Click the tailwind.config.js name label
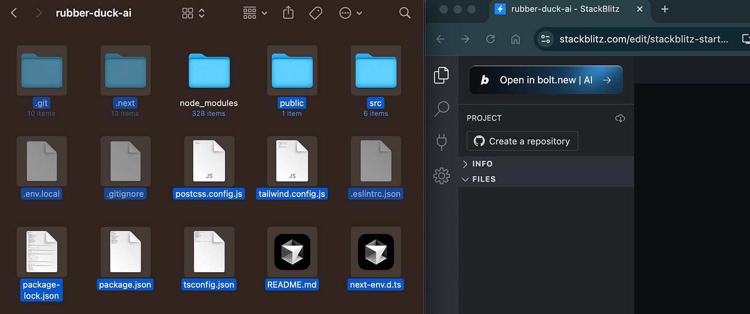 [x=292, y=194]
